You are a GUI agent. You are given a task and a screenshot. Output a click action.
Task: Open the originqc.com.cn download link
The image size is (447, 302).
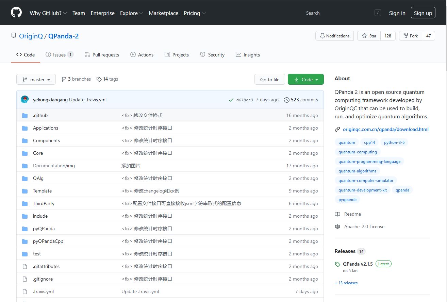coord(386,129)
